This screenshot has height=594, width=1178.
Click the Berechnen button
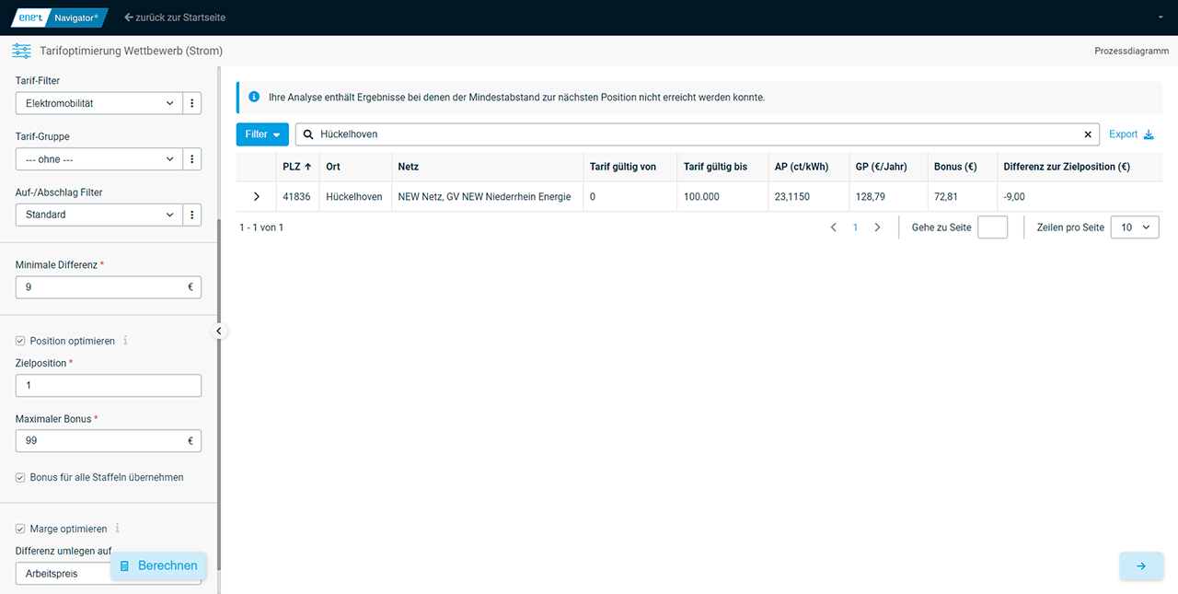[158, 565]
